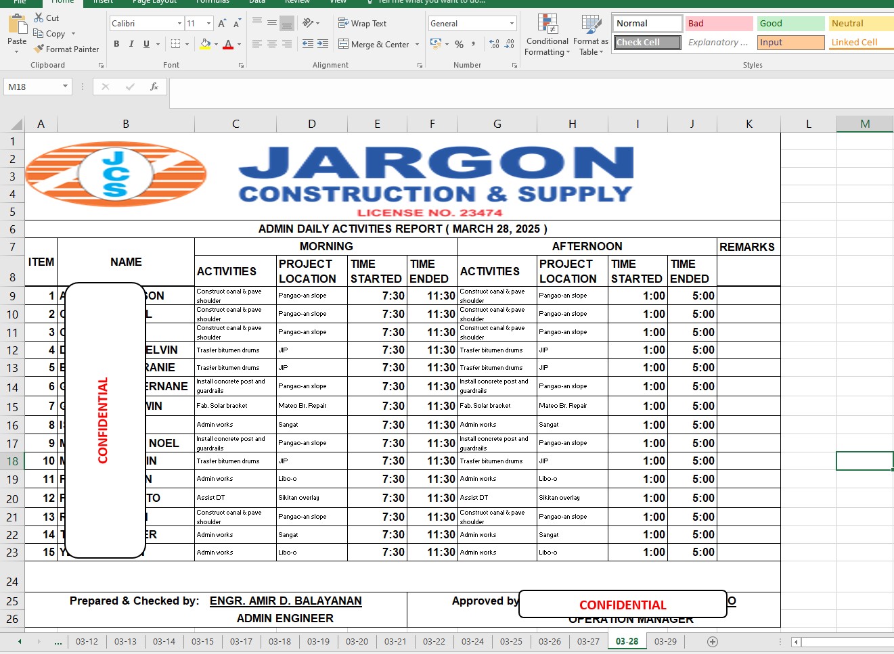Click the formula bar input area
Image resolution: width=894 pixels, height=654 pixels.
click(x=531, y=93)
